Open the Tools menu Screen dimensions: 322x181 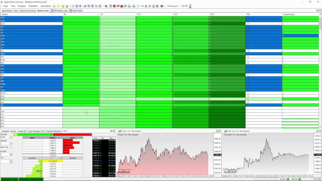[x=13, y=6]
